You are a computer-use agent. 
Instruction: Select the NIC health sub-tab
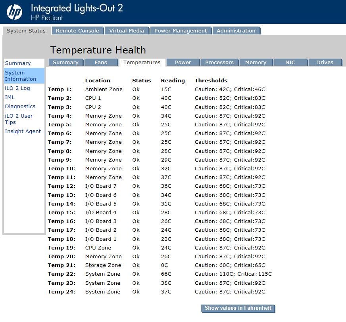click(x=290, y=63)
